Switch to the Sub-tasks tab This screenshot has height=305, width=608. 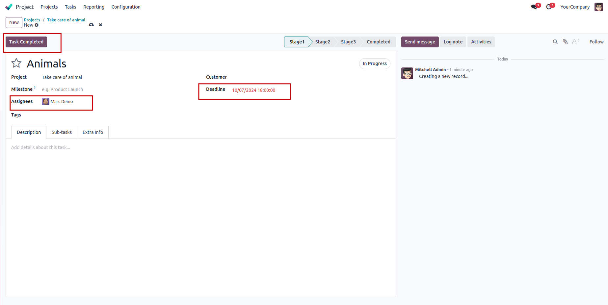coord(62,132)
